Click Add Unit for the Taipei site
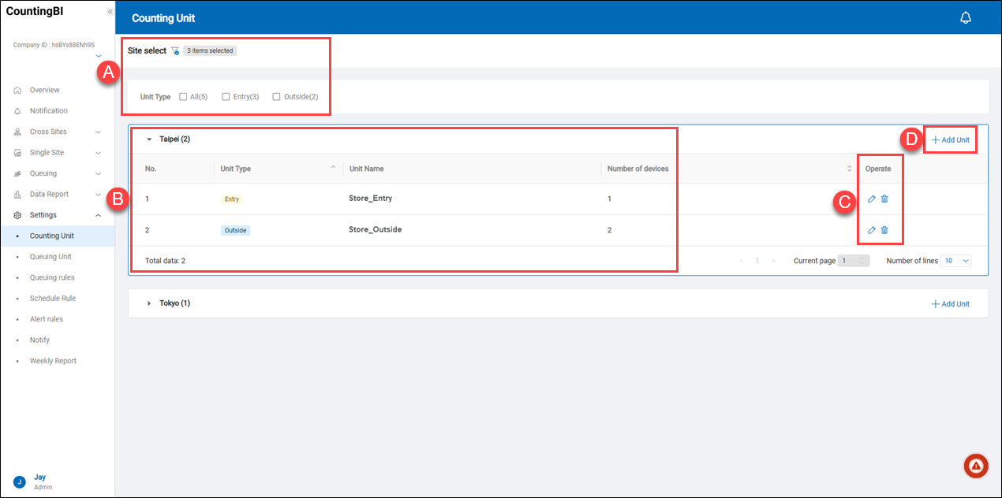Viewport: 1002px width, 498px height. click(x=951, y=139)
